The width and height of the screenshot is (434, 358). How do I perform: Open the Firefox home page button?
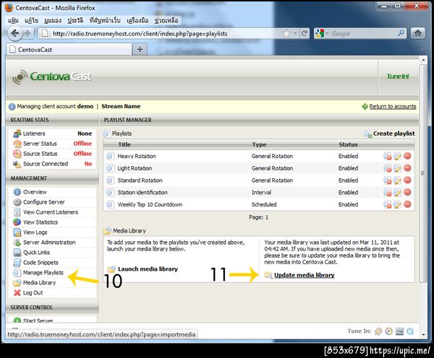[x=417, y=33]
